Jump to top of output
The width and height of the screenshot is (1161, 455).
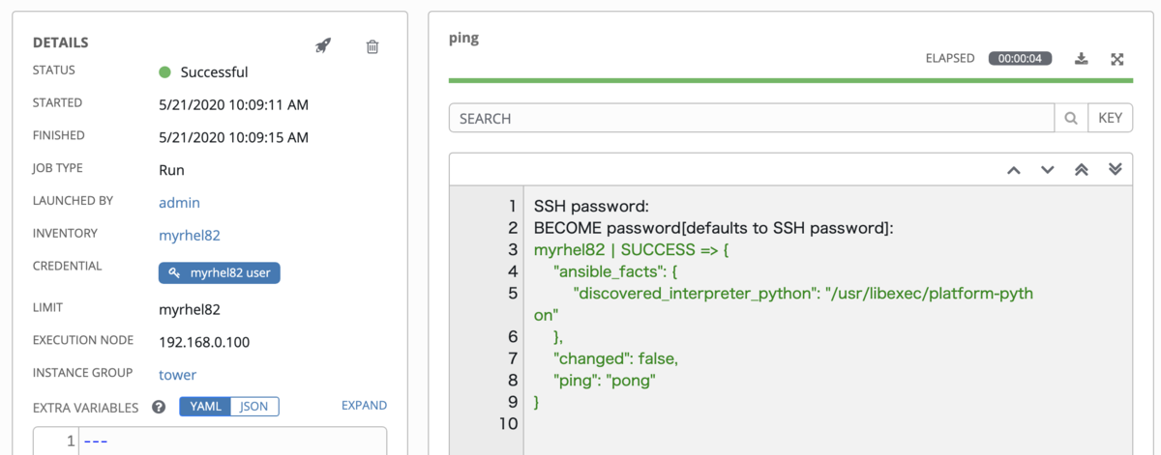1082,169
